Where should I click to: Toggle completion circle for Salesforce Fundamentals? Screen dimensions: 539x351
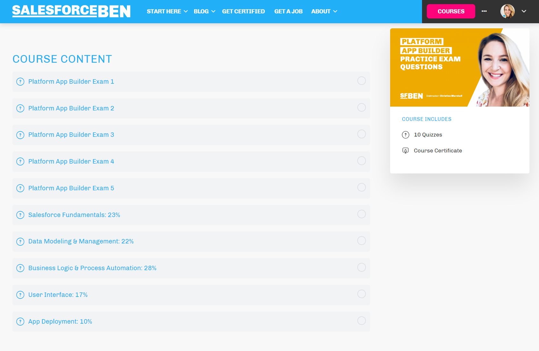click(361, 214)
